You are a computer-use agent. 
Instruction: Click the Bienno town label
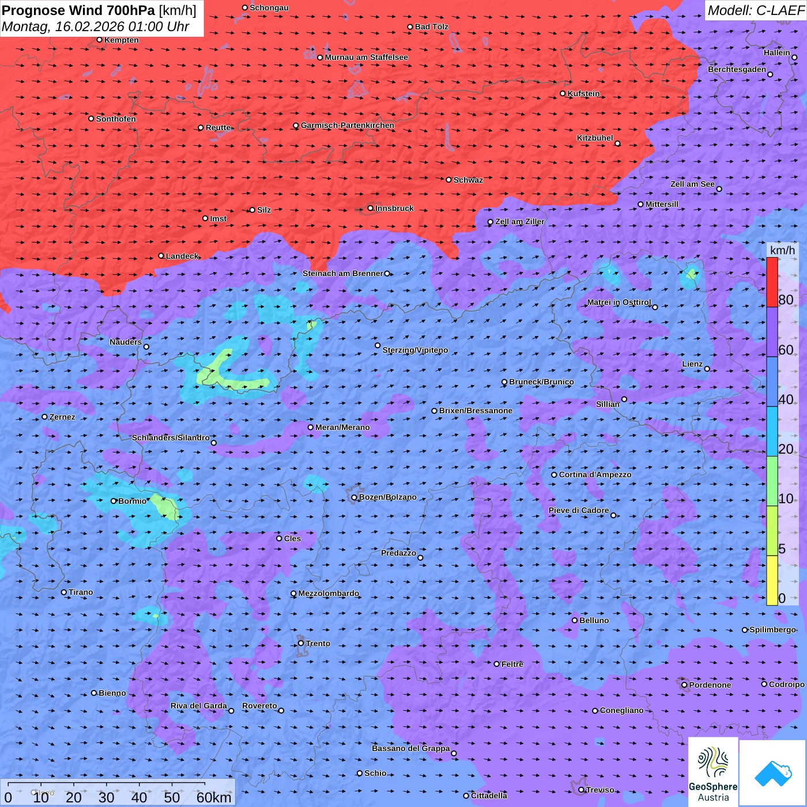(112, 693)
